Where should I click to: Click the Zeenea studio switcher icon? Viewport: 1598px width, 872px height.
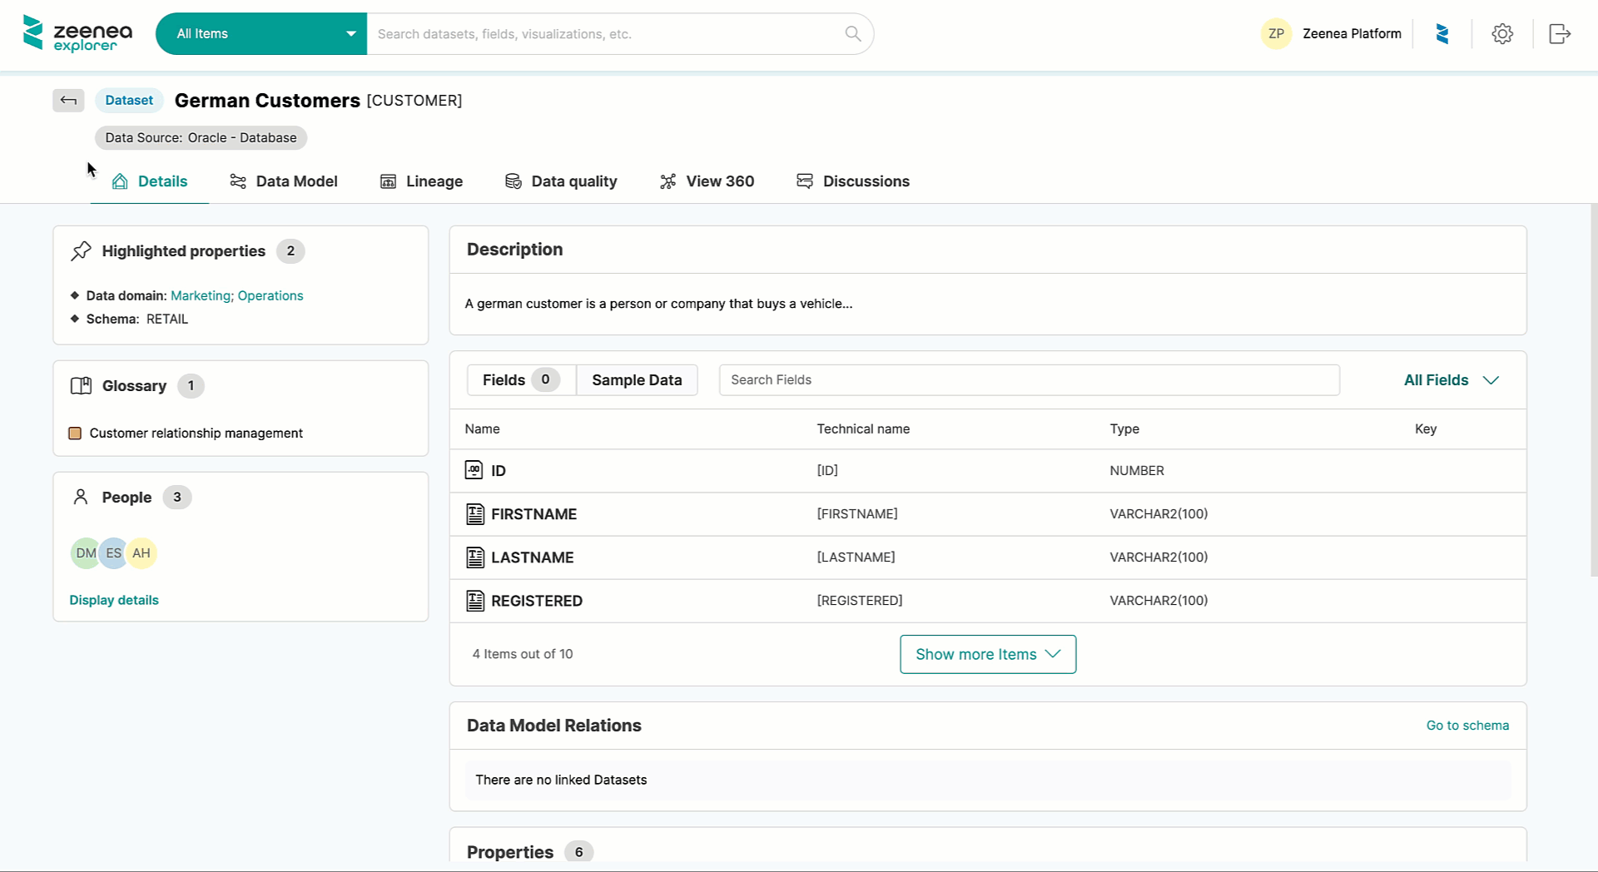click(1442, 34)
